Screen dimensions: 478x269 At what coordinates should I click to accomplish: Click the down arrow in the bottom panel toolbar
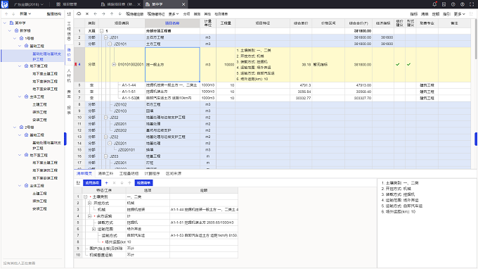tap(122, 183)
